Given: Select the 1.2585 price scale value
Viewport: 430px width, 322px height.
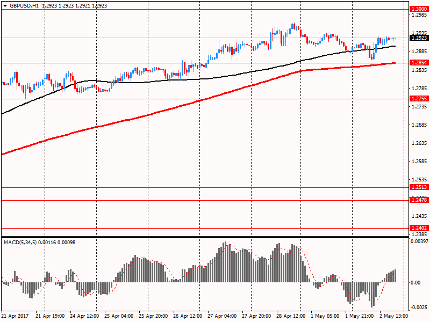Looking at the screenshot, I should click(420, 162).
